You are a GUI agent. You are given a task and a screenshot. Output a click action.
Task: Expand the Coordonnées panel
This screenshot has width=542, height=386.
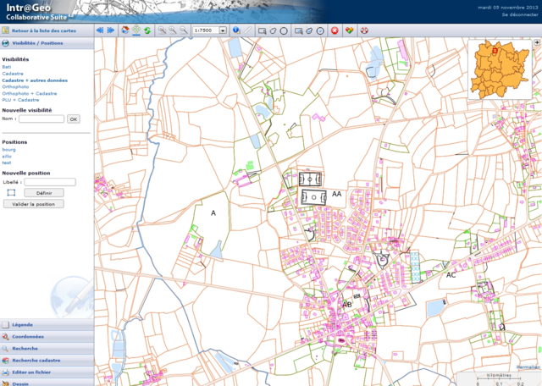[47, 337]
